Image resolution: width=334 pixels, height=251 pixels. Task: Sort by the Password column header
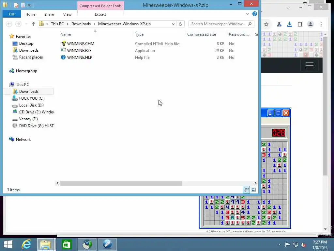click(239, 34)
